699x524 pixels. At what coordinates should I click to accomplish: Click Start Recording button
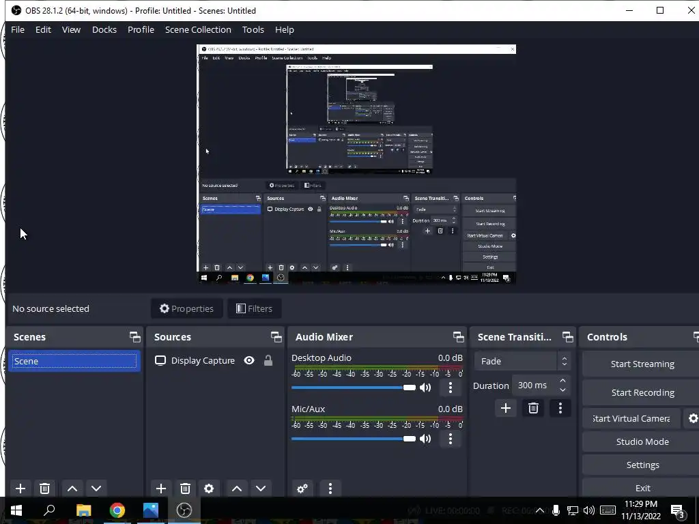642,392
